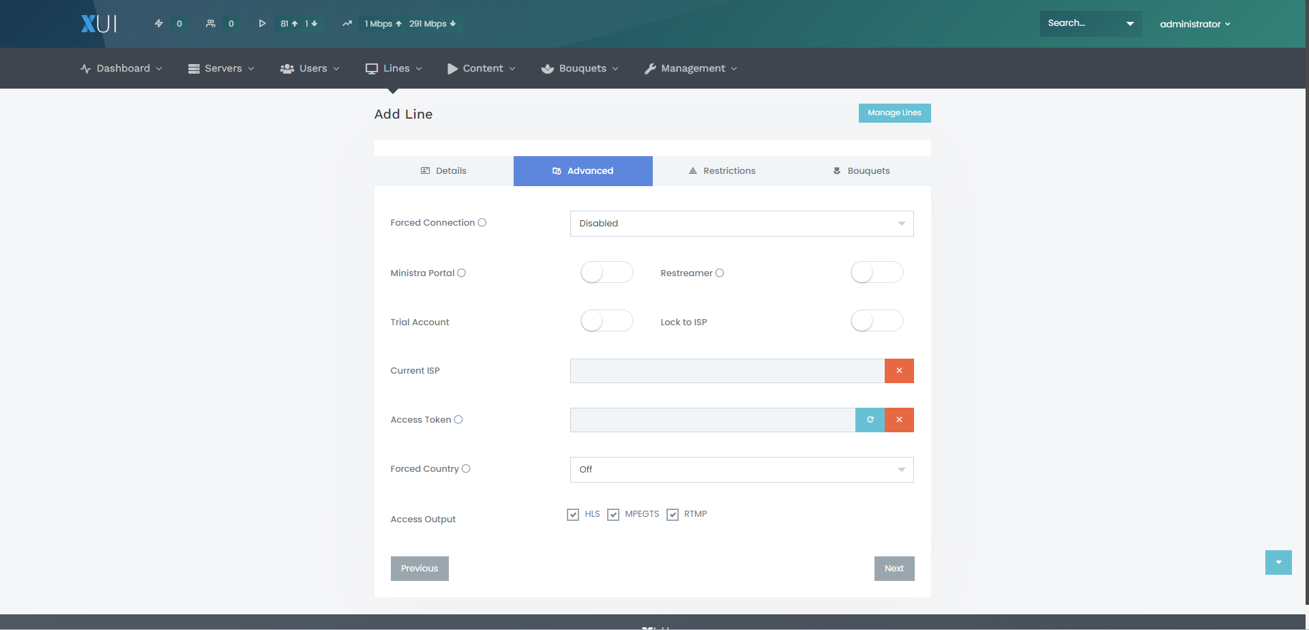Click the Manage Lines button
Screen dimensions: 1309x630
(x=894, y=113)
